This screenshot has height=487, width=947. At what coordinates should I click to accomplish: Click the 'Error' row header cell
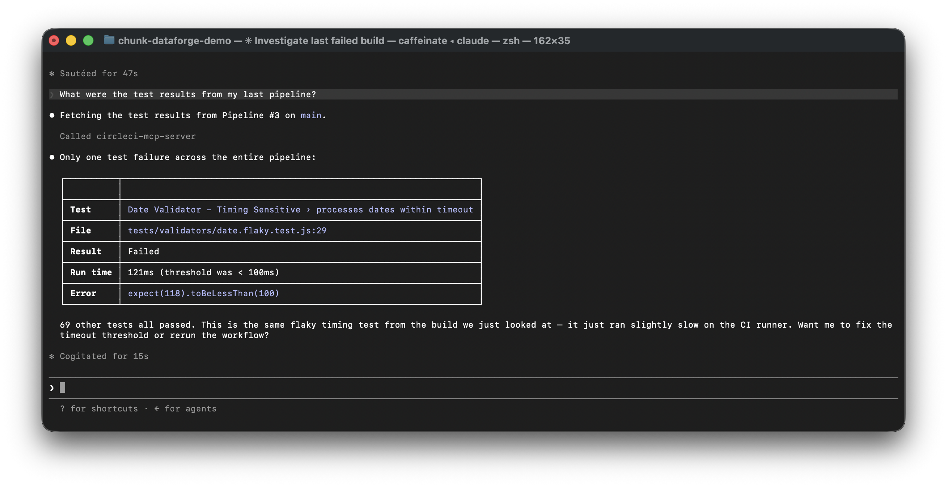click(91, 294)
